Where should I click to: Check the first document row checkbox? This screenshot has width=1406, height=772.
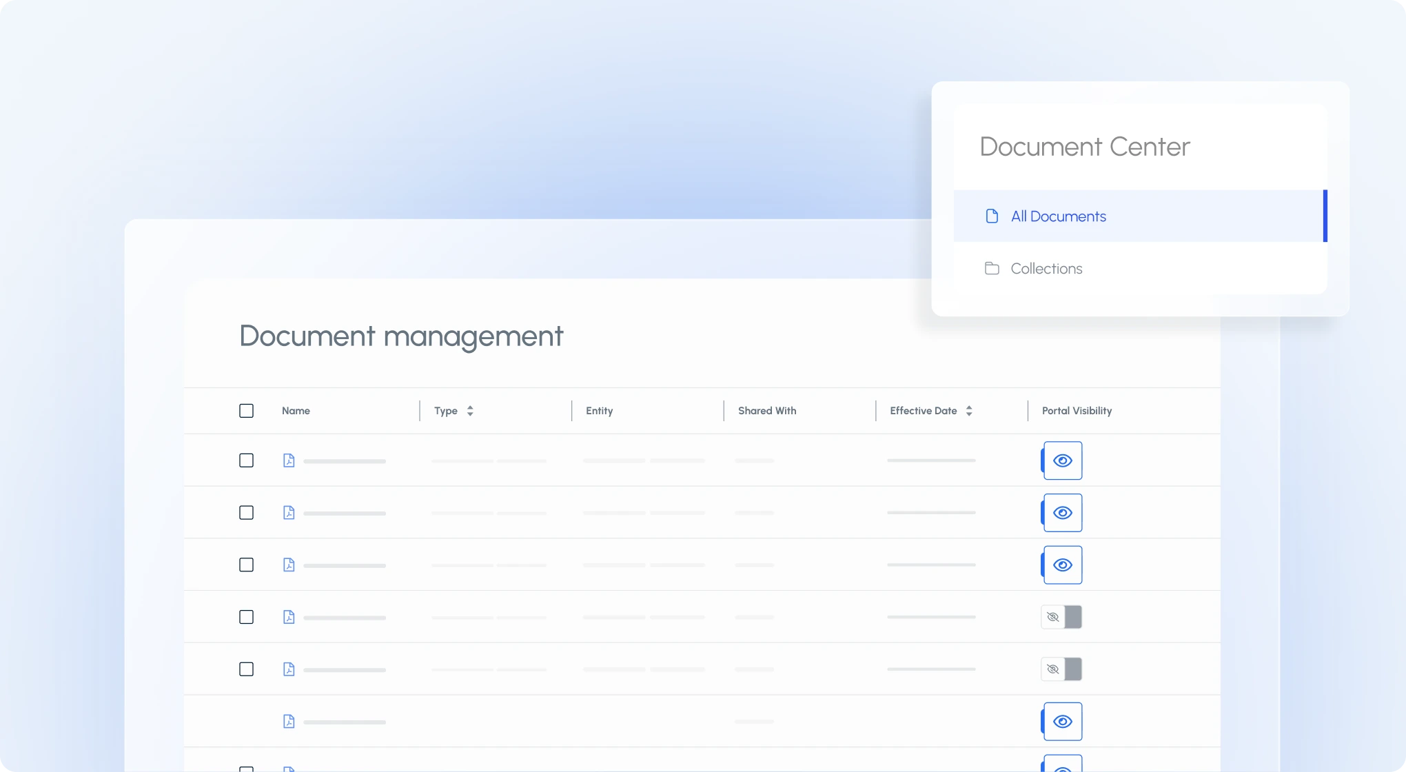[246, 460]
